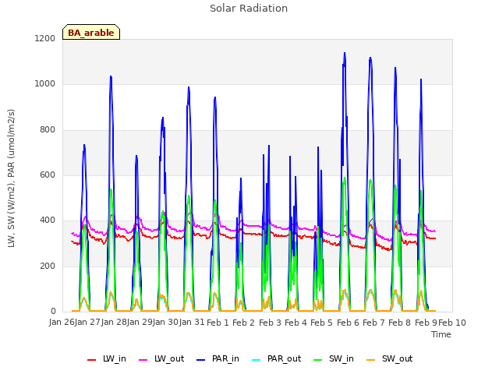Click the 600 y-axis tick label
Screen dimensions: 499x374
[48, 175]
